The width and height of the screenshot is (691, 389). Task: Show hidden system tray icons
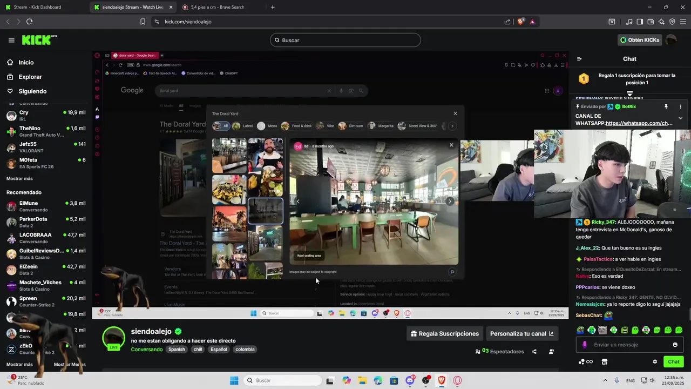pyautogui.click(x=605, y=380)
